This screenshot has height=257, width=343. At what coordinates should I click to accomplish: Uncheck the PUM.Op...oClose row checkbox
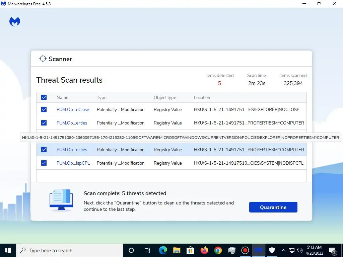point(44,109)
